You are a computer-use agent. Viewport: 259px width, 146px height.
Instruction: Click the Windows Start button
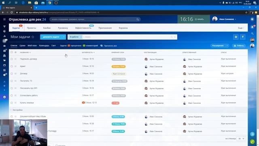click(3, 3)
